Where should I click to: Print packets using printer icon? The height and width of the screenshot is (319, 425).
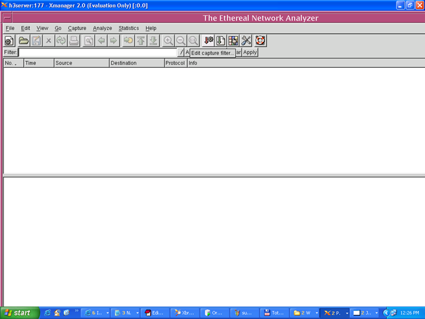(74, 41)
